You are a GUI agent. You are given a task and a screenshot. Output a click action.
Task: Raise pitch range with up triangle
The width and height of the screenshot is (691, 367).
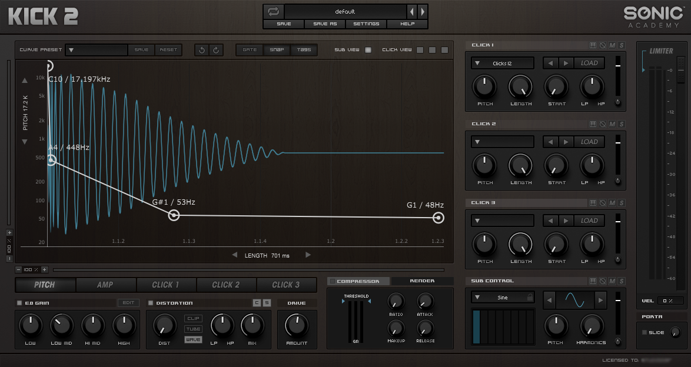pos(25,81)
